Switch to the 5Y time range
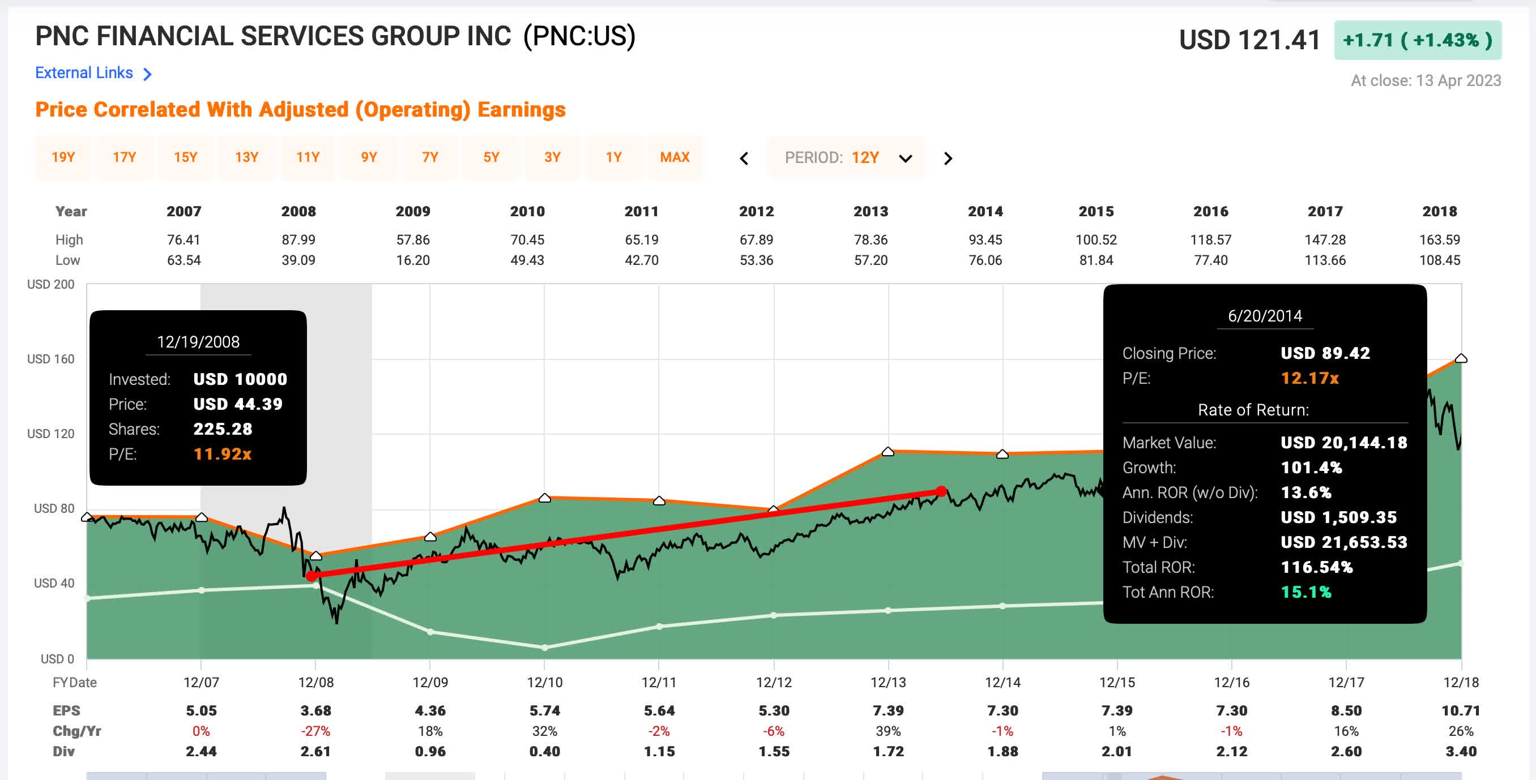Viewport: 1536px width, 780px height. (x=490, y=157)
